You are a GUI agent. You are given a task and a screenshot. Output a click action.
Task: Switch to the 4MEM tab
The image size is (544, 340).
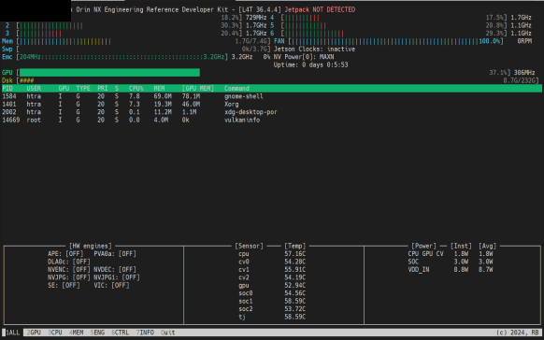pos(76,333)
